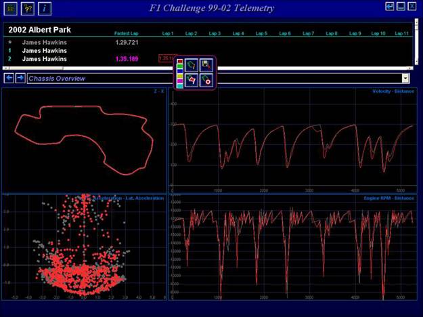The image size is (423, 317).
Task: Click the info 'i' icon
Action: click(44, 7)
